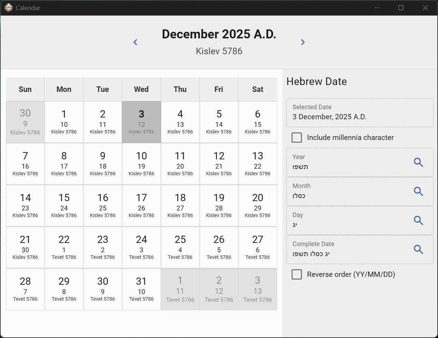Advance to next month with right chevron
438x338 pixels.
(303, 42)
